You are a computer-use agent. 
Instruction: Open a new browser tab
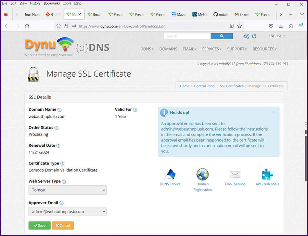point(291,14)
